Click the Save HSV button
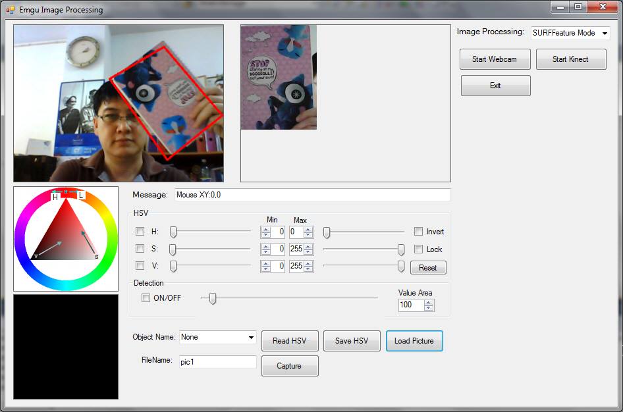 tap(352, 341)
